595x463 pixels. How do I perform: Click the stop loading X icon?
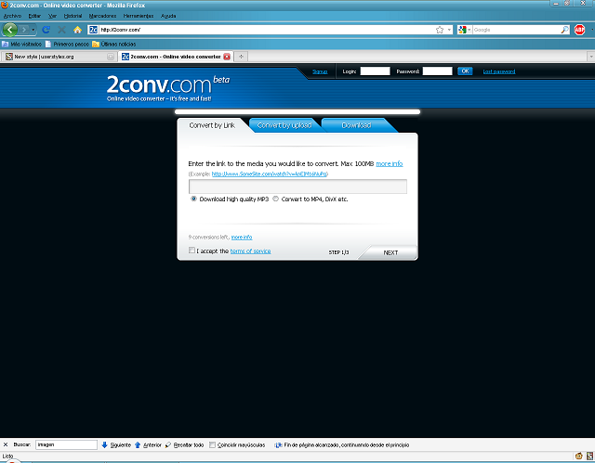click(61, 30)
